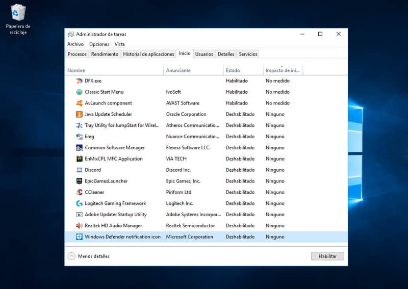Click the Tray Utility for JumpStart icon

click(x=79, y=125)
